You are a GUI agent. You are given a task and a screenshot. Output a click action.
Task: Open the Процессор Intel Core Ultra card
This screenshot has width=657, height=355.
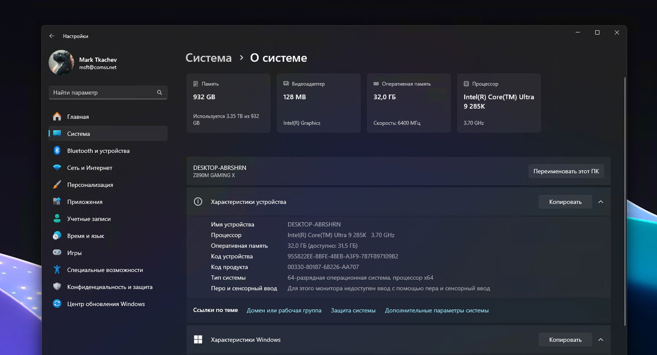coord(499,103)
